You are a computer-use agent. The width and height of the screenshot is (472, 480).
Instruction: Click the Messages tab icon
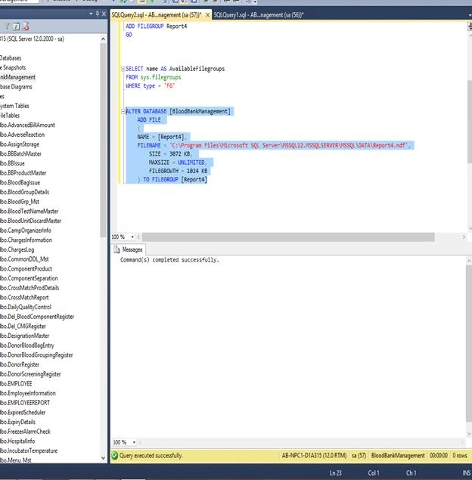116,249
